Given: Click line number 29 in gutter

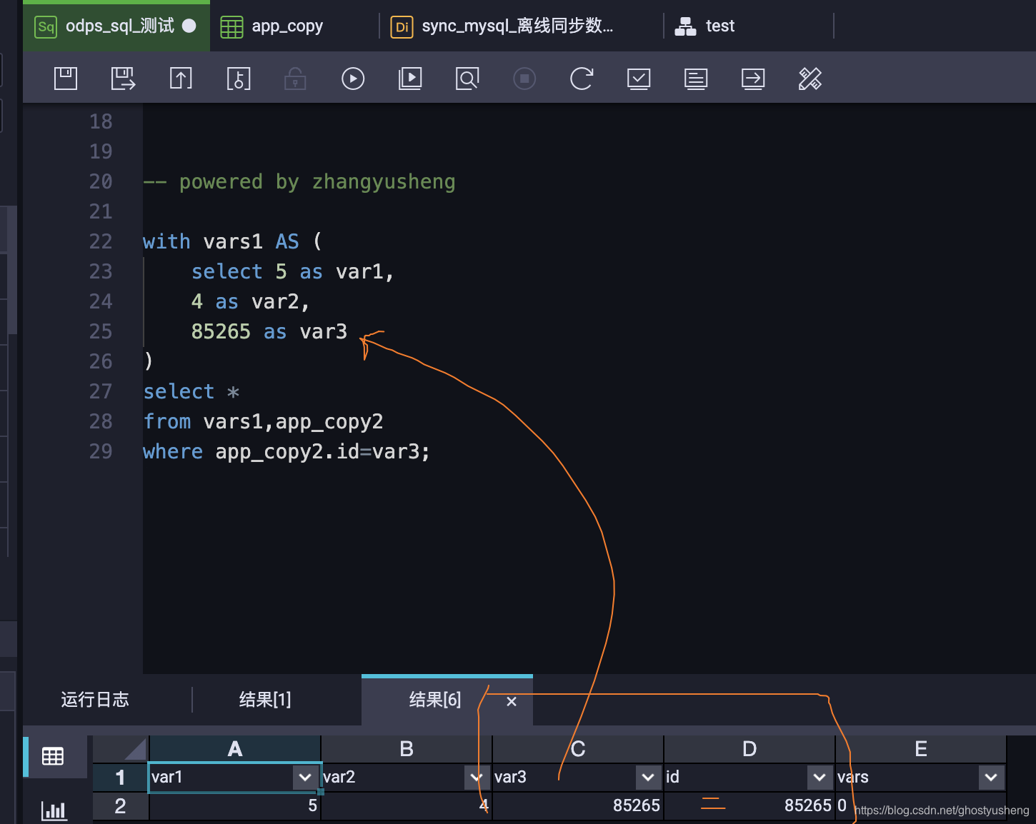Looking at the screenshot, I should (x=101, y=451).
